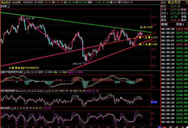Click the MACD:-0.8834 indicator value
The image size is (188, 128).
pyautogui.click(x=75, y=72)
